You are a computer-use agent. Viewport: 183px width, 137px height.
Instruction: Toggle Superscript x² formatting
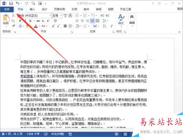(48, 21)
